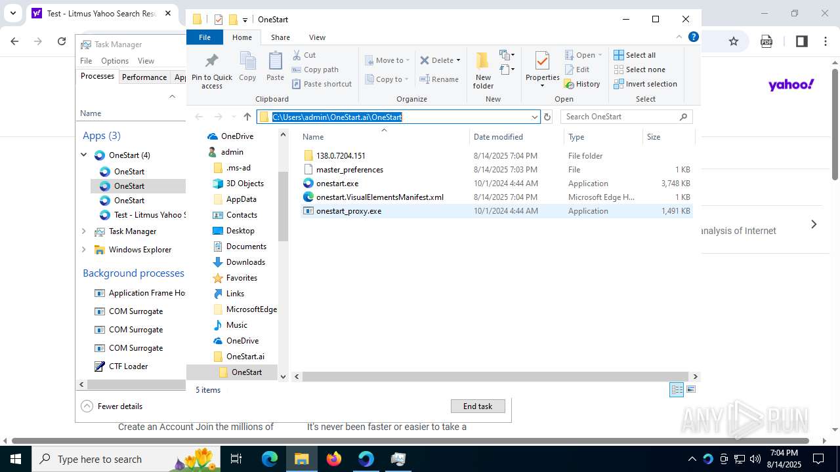Image resolution: width=840 pixels, height=472 pixels.
Task: Reload the browser page
Action: [62, 41]
